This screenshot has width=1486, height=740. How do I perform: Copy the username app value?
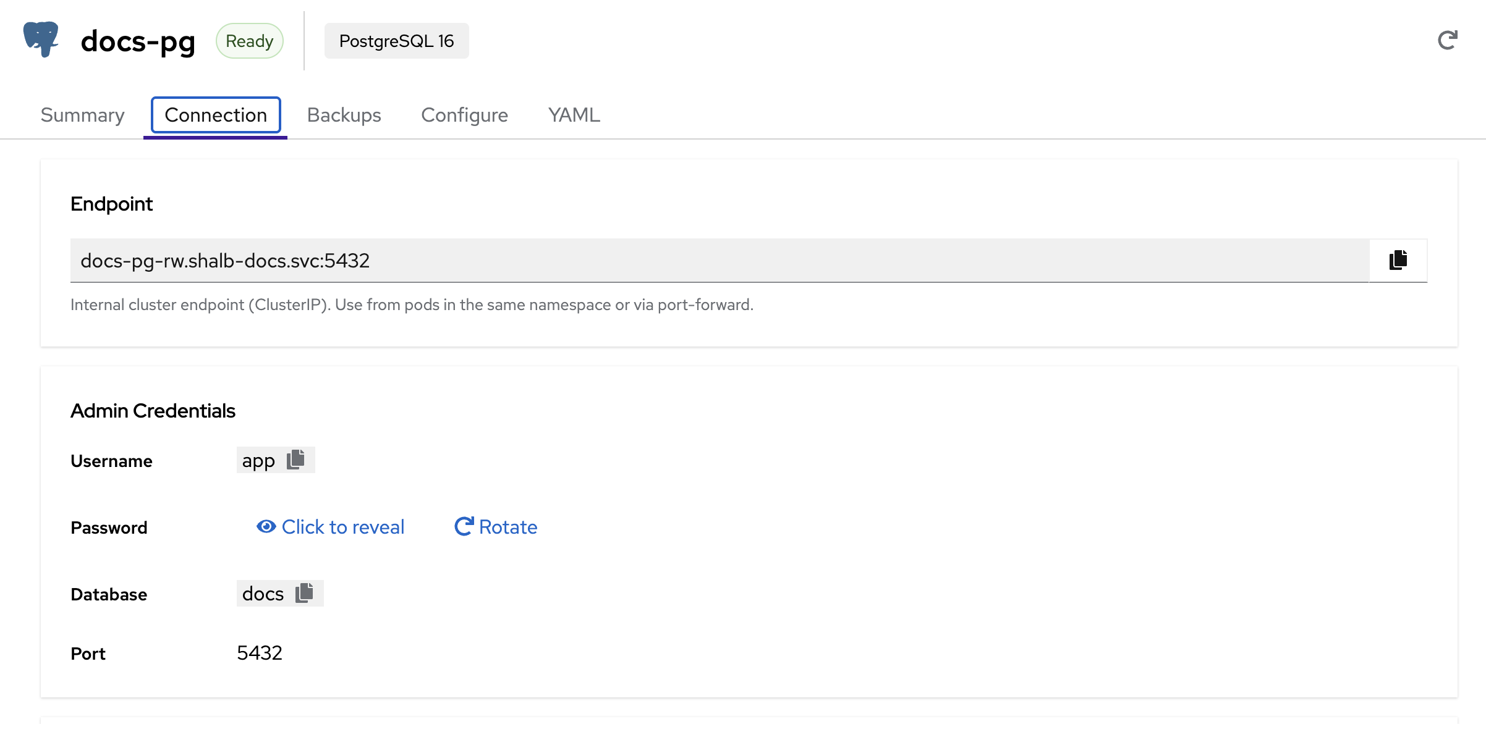tap(296, 460)
